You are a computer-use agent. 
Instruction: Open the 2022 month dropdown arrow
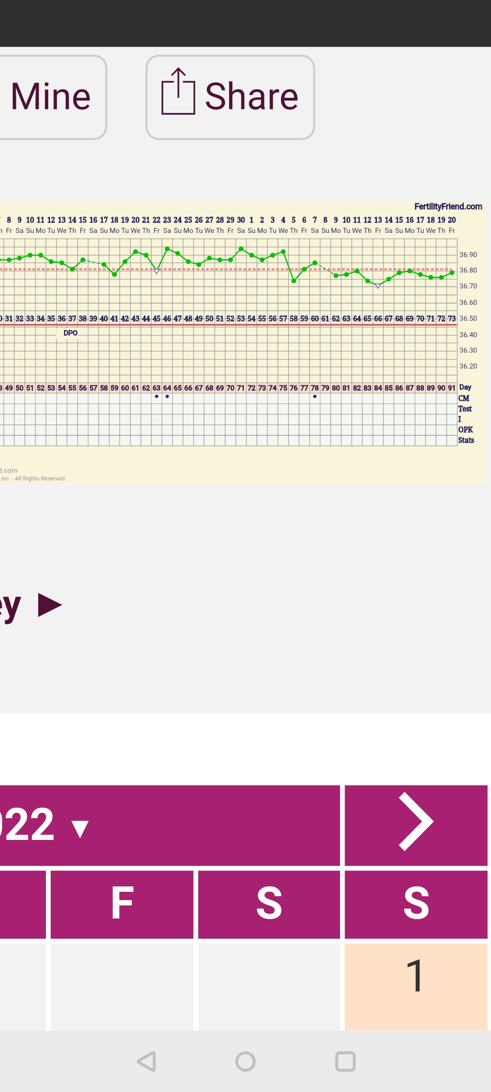click(80, 829)
